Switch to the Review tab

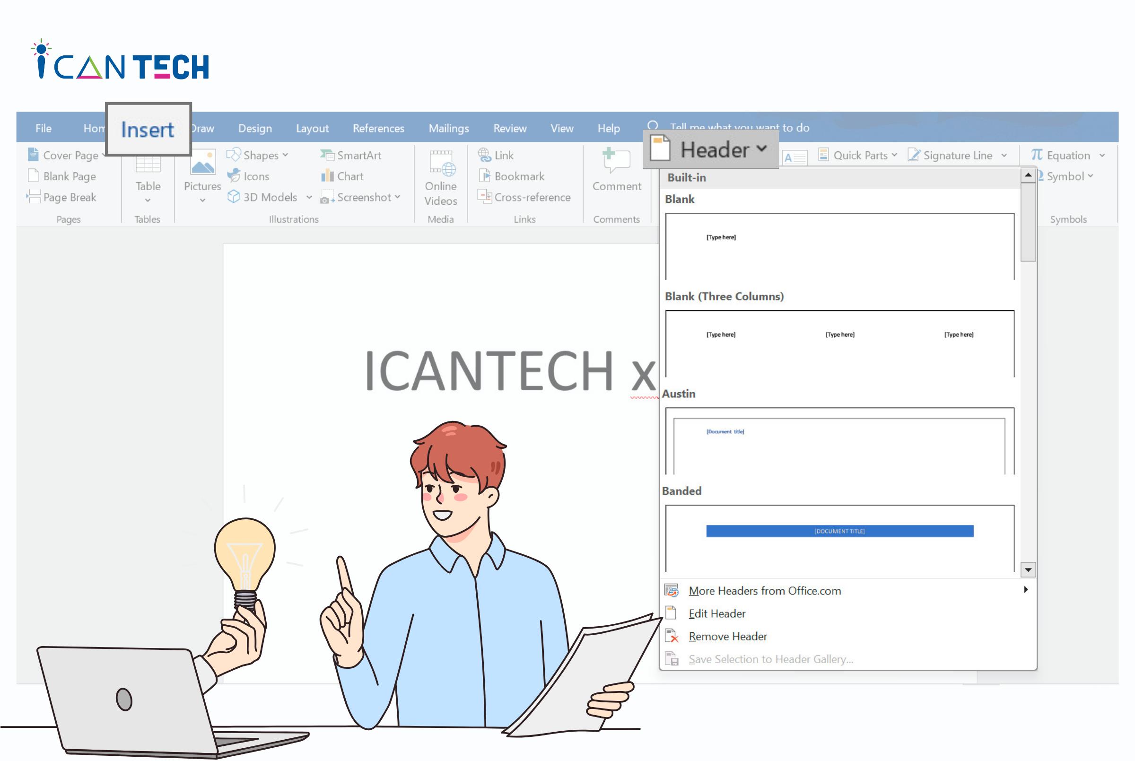tap(509, 128)
